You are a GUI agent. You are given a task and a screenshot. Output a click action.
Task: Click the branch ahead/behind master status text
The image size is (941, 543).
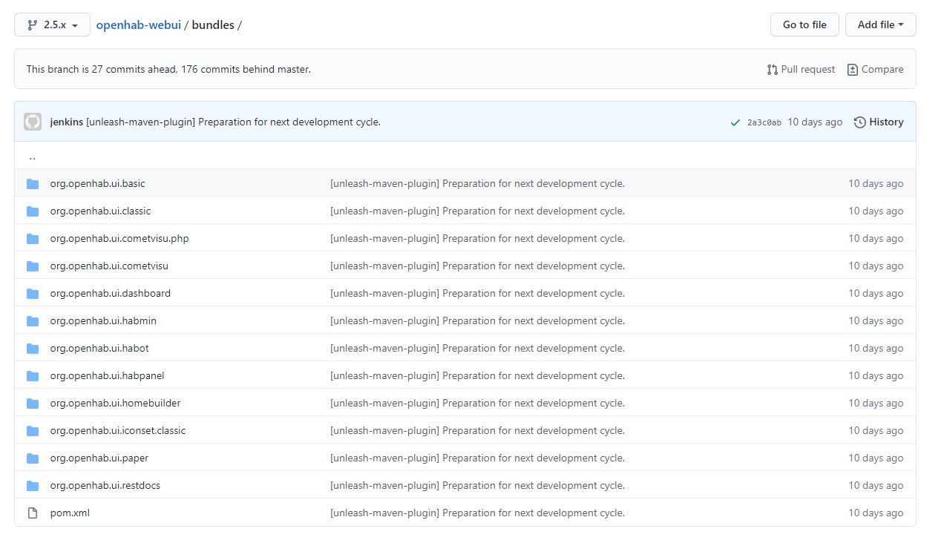168,69
